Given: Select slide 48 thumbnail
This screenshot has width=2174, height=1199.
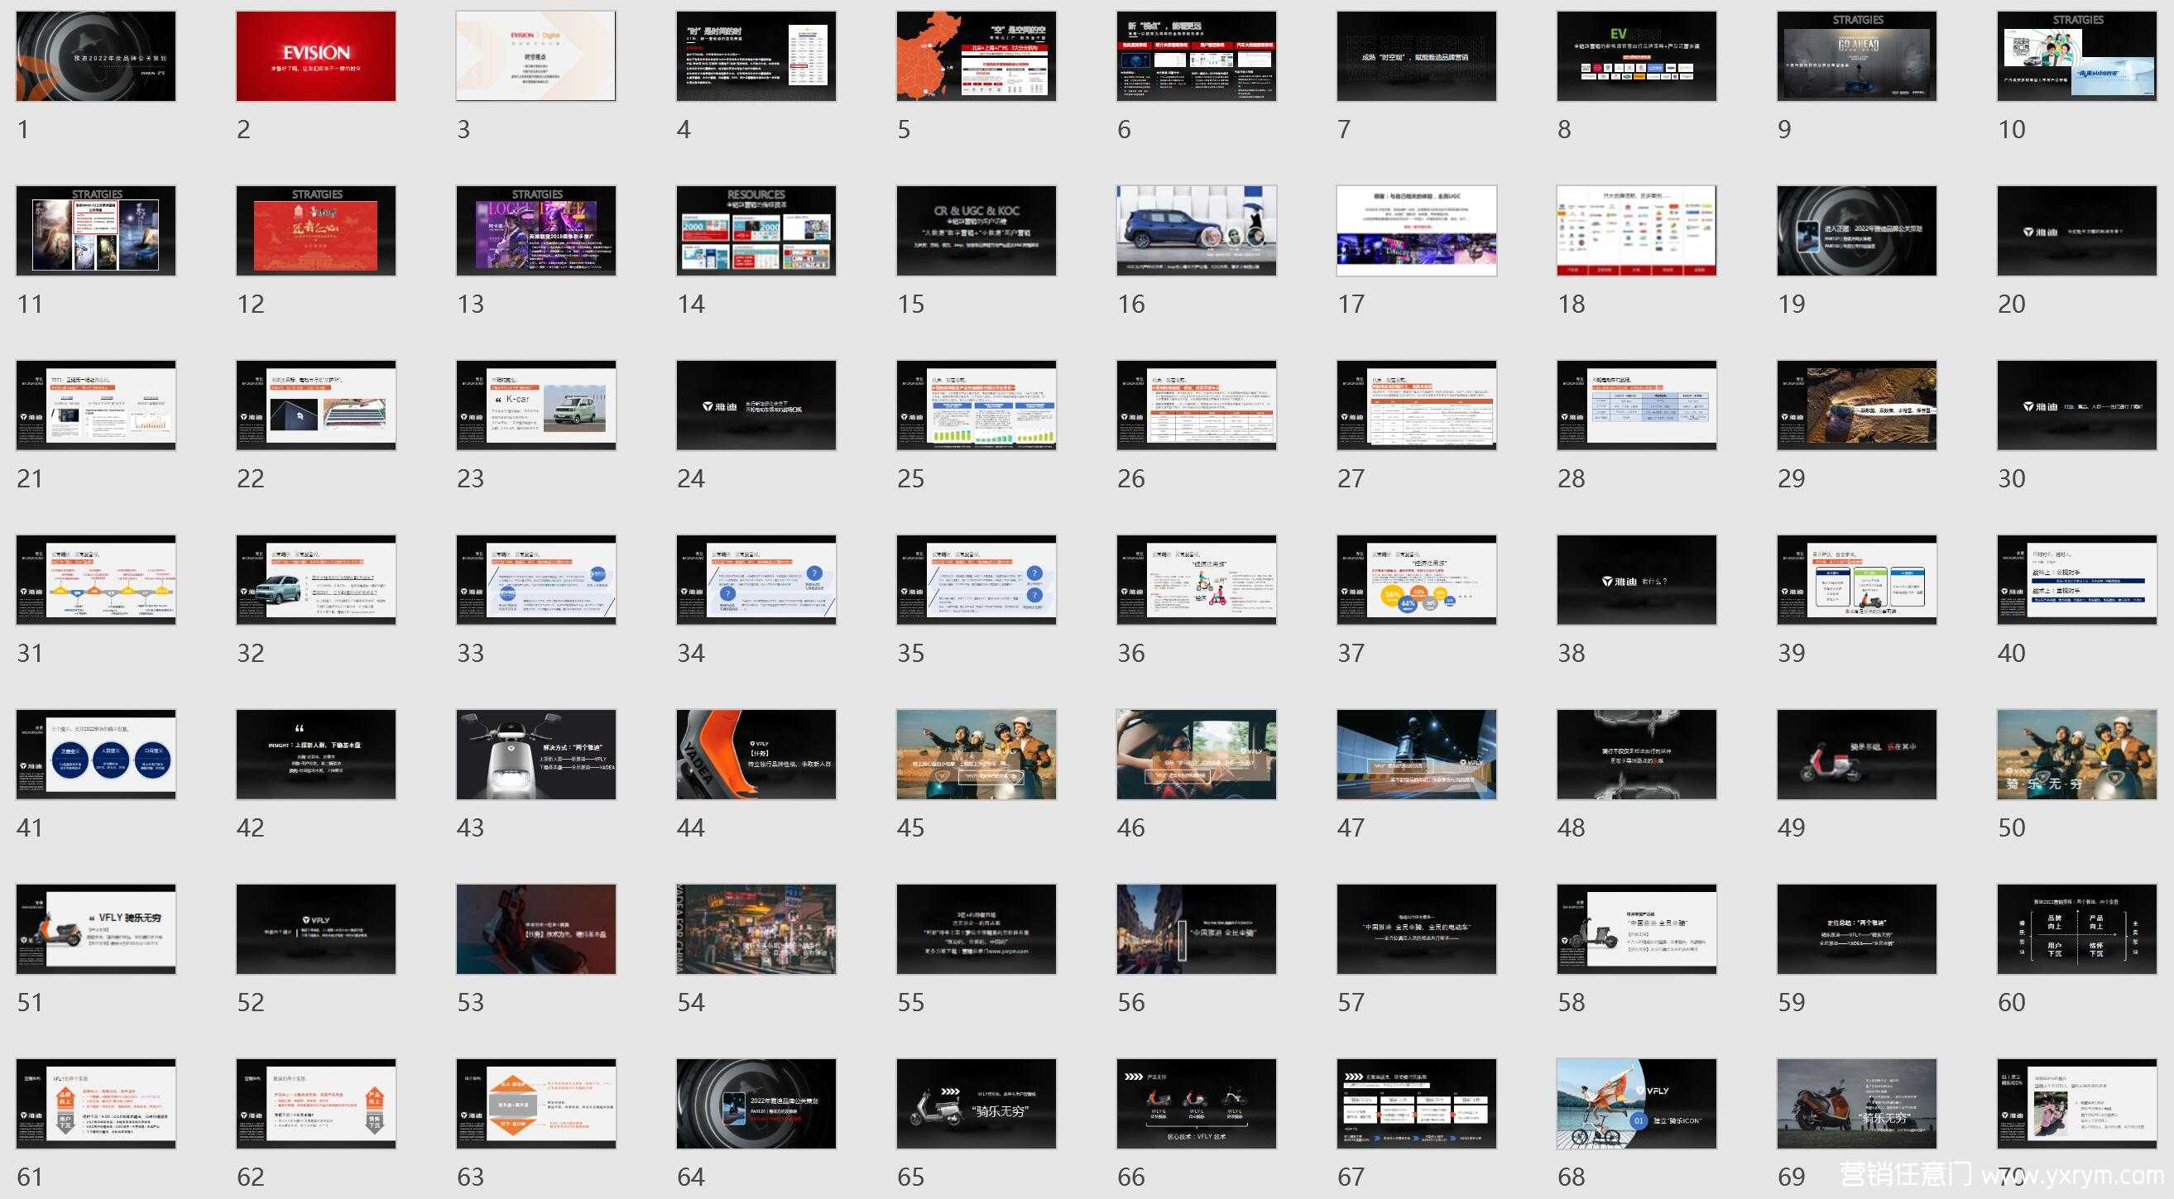Looking at the screenshot, I should 1637,755.
